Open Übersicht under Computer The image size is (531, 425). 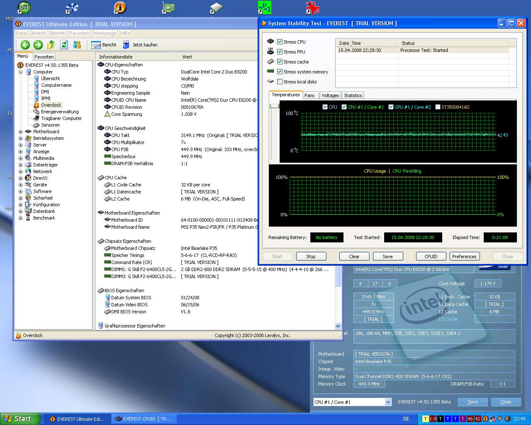click(x=50, y=78)
